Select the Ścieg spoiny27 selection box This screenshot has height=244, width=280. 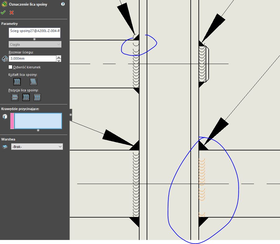tap(34, 33)
